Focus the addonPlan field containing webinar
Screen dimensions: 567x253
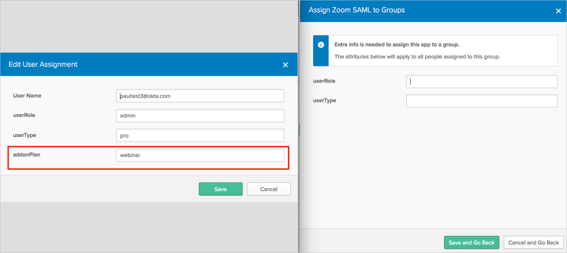[200, 155]
